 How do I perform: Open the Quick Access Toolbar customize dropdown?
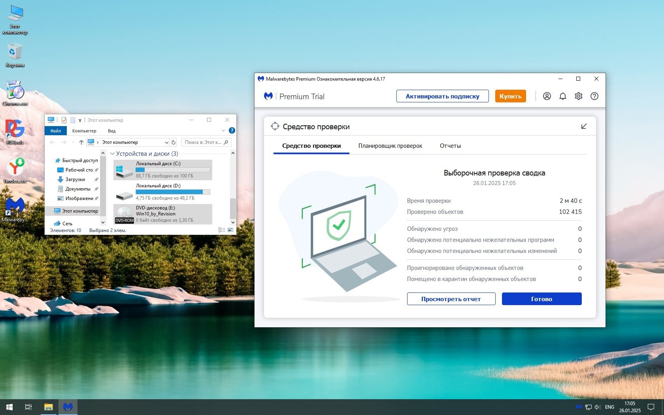(x=80, y=120)
